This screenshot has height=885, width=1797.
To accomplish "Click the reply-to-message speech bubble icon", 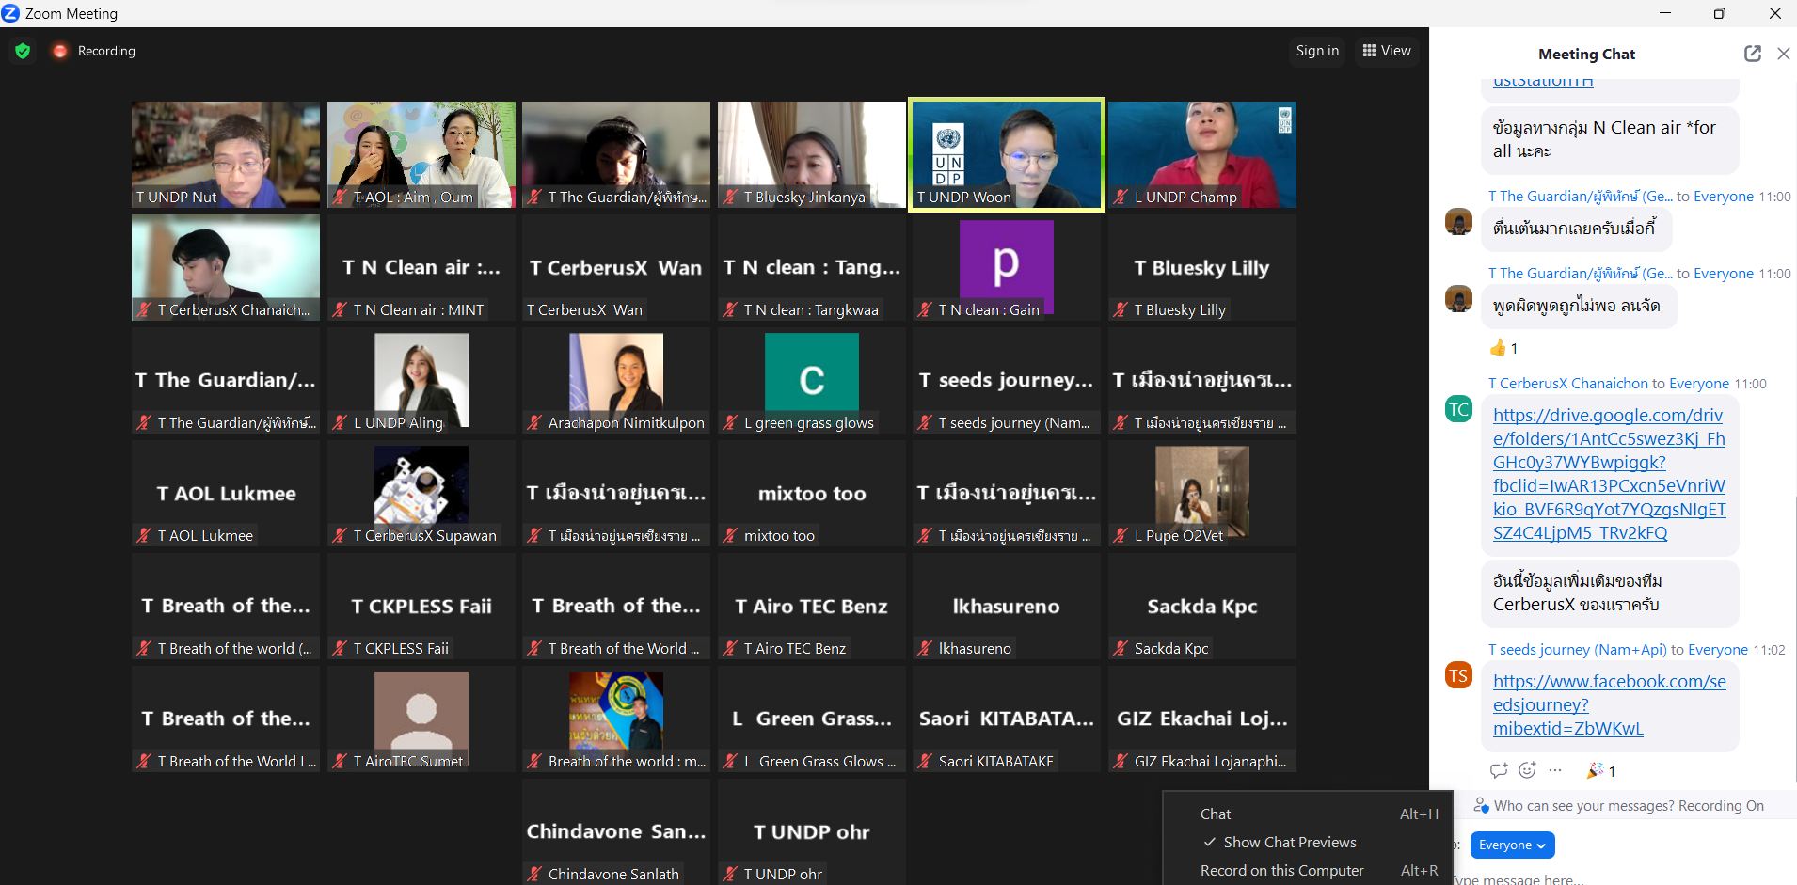I will pos(1499,771).
